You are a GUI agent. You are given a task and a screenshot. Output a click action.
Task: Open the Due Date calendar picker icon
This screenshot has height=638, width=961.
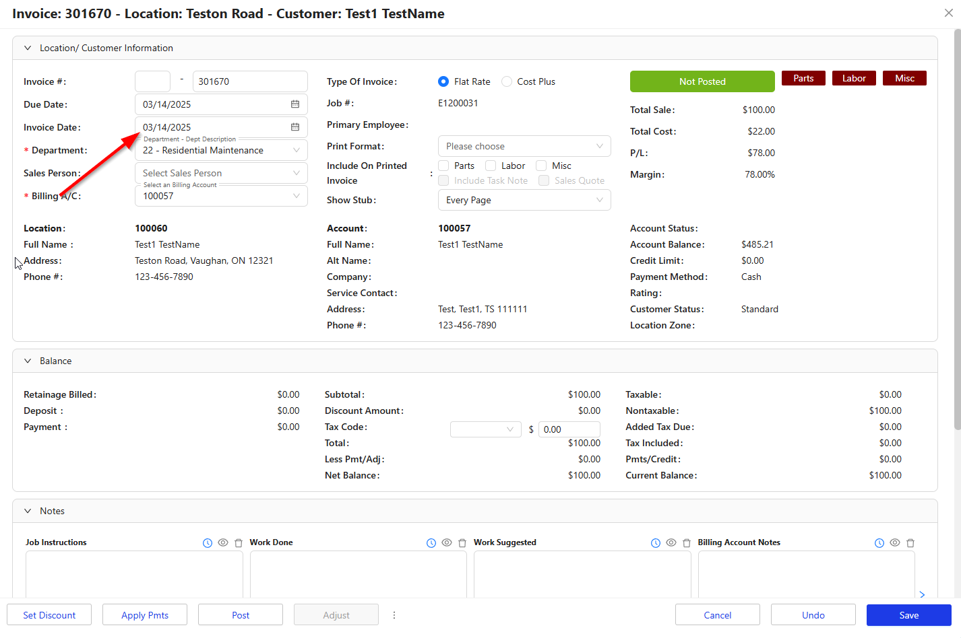(295, 104)
